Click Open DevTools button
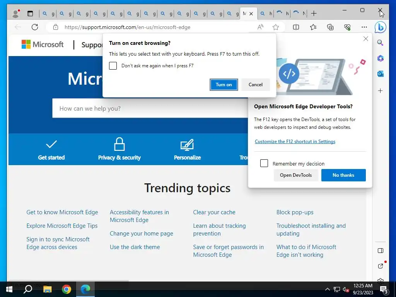Image resolution: width=396 pixels, height=297 pixels. click(x=296, y=175)
